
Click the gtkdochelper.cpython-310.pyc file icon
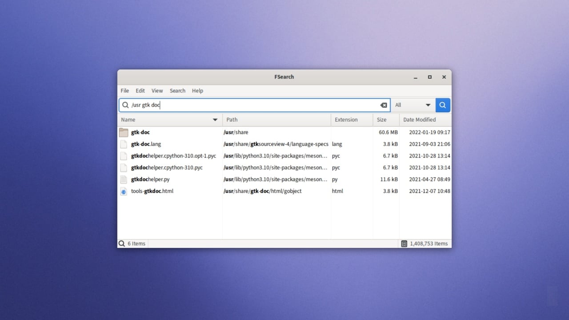(x=124, y=168)
